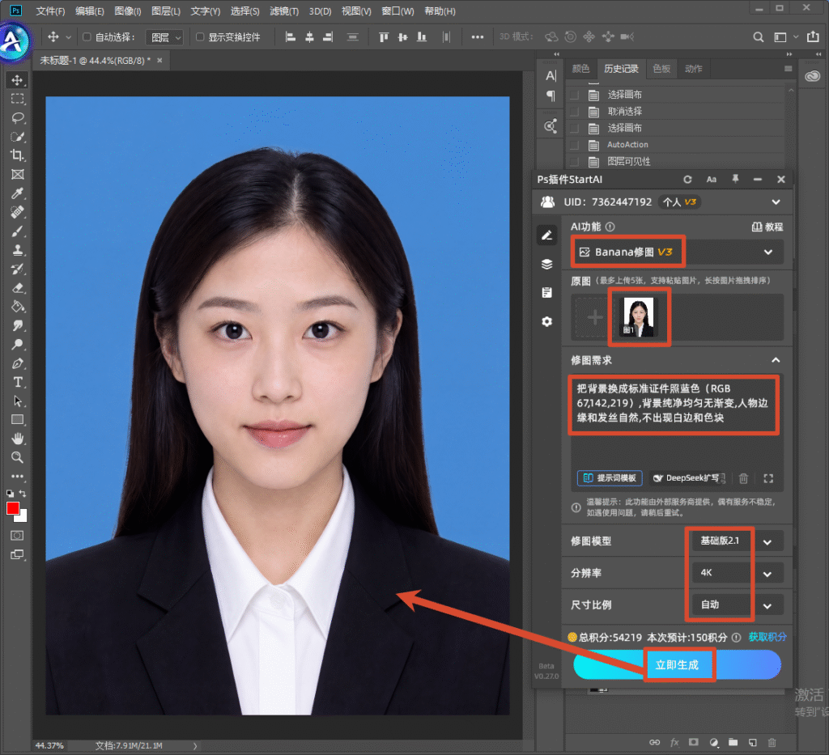
Task: Open the 分辨率 4K dropdown
Action: [738, 573]
